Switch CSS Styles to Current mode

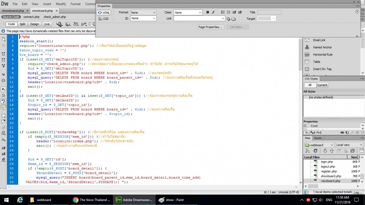322,85
